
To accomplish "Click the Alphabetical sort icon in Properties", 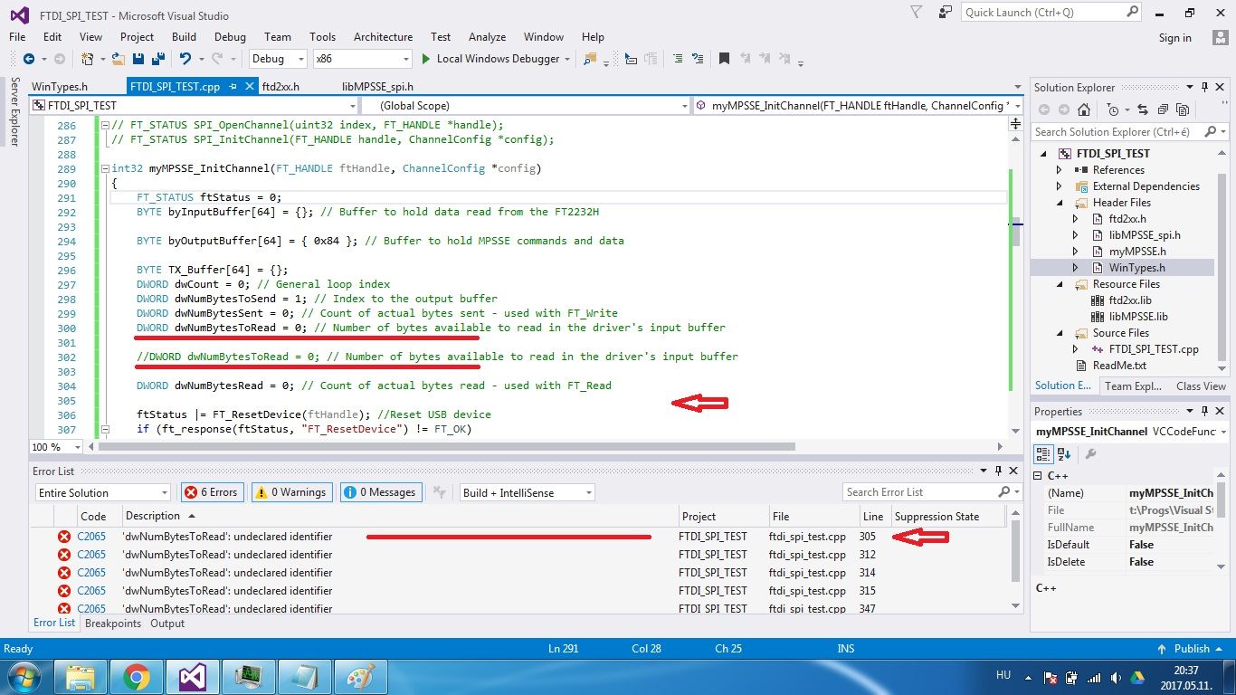I will coord(1064,454).
